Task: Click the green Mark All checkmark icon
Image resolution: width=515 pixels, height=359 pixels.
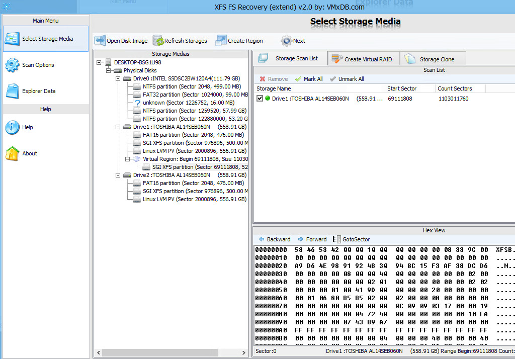Action: (298, 79)
